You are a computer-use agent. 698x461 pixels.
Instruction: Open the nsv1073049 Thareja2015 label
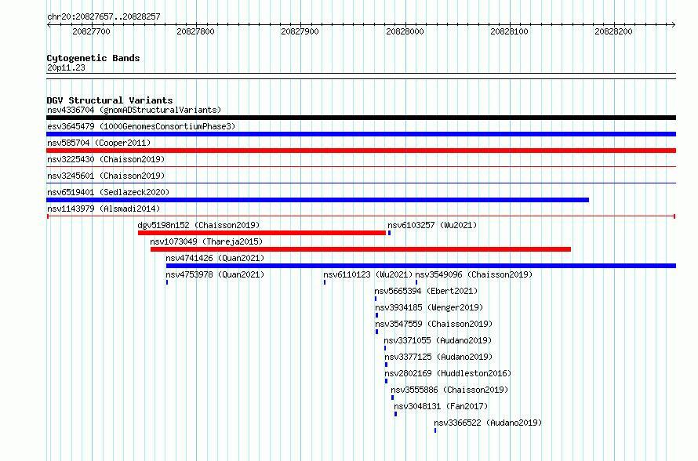[x=206, y=241]
